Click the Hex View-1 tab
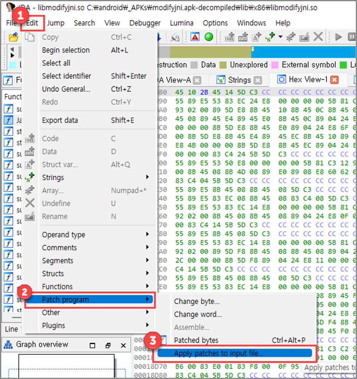Screen dimensions: 357x379 308,79
